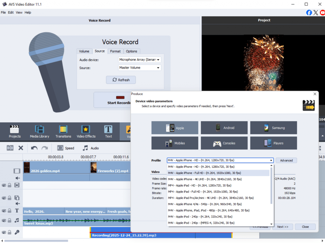325x243 pixels.
Task: Open the Media Library panel
Action: (x=39, y=131)
